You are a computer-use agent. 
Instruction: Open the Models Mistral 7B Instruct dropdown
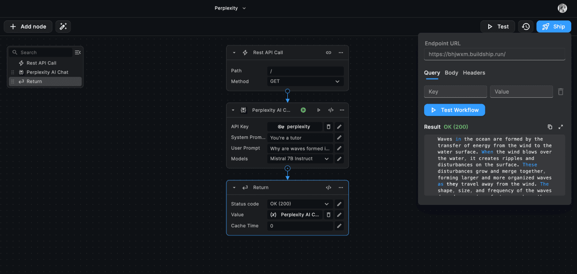tap(300, 159)
